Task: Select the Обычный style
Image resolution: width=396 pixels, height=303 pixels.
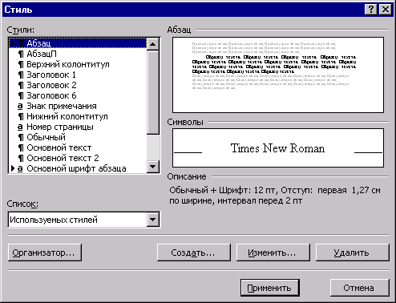Action: click(x=78, y=137)
